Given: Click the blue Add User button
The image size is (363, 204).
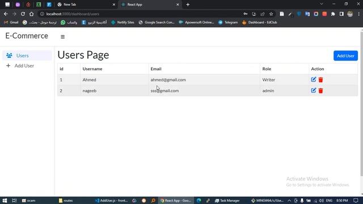Looking at the screenshot, I should click(x=345, y=56).
